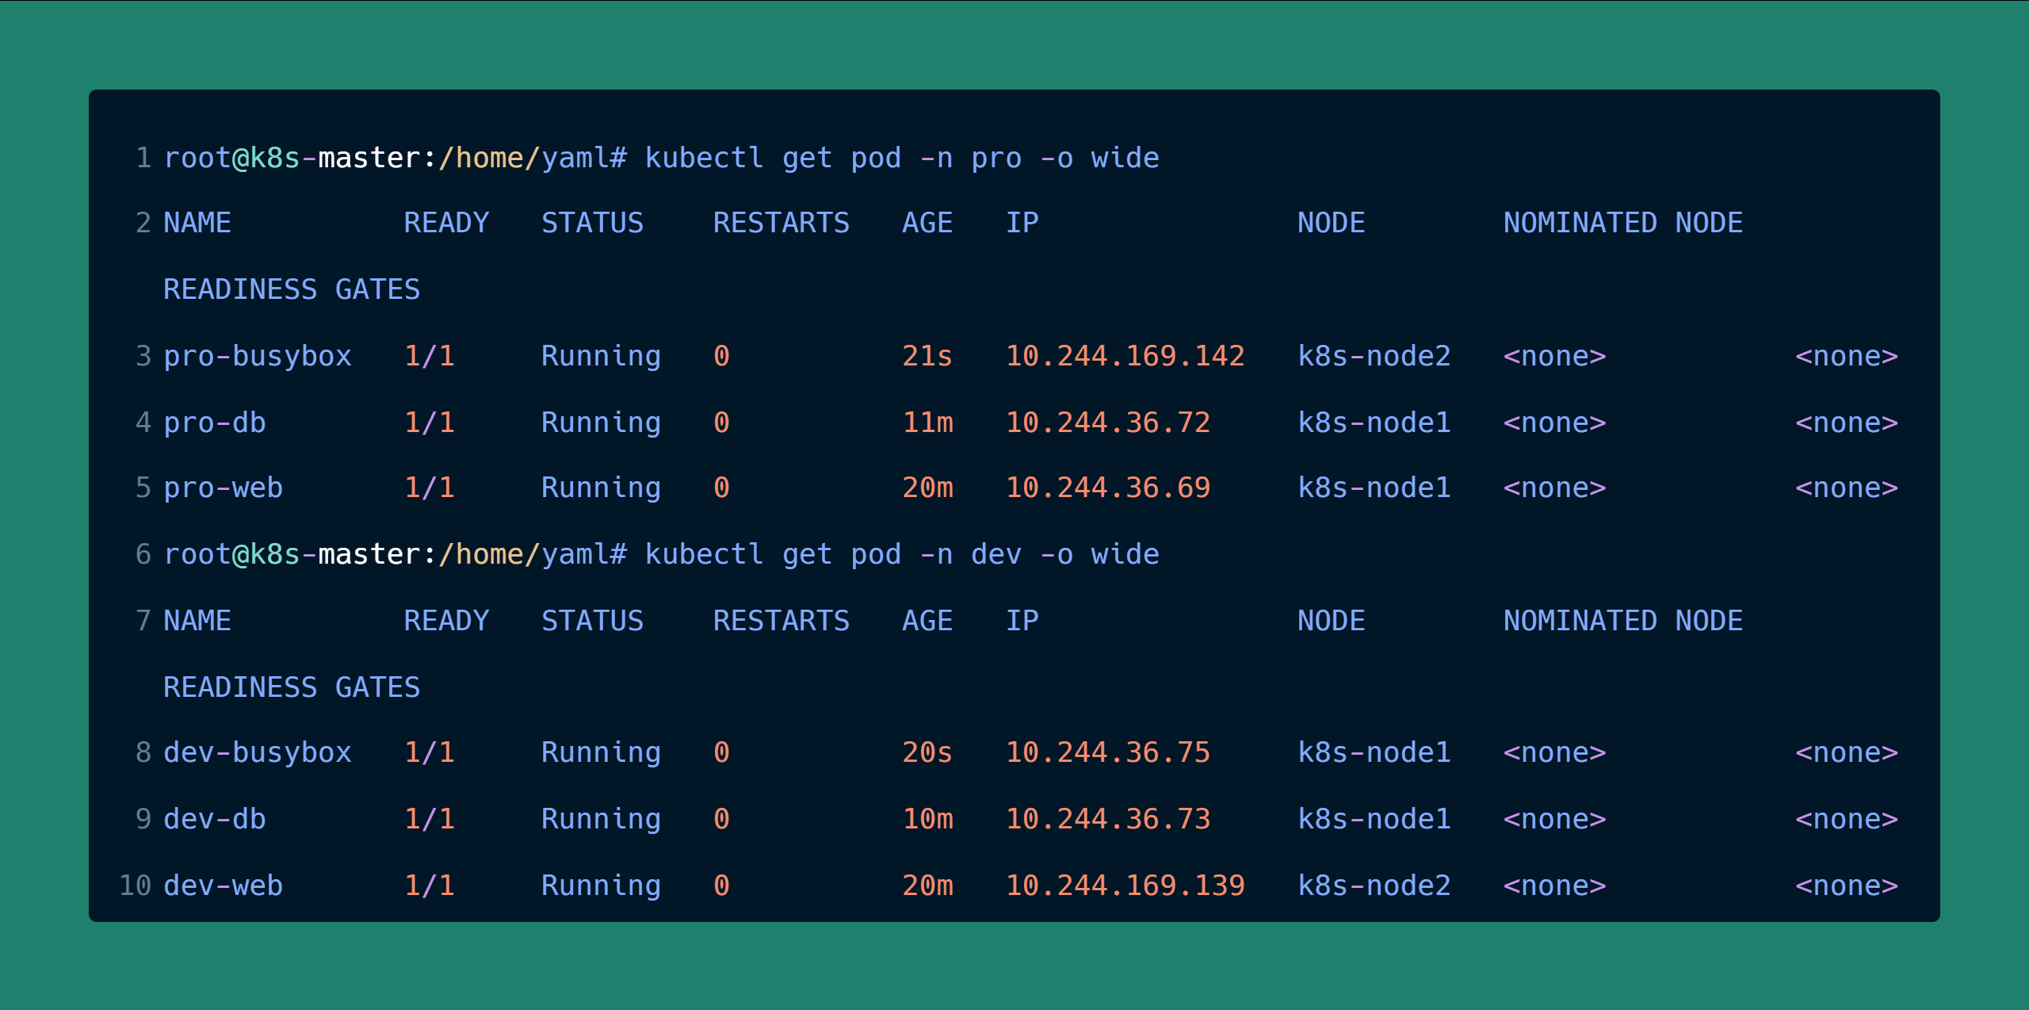Click k8s-node1 in the dev-busybox row
The image size is (2029, 1010).
[1374, 752]
